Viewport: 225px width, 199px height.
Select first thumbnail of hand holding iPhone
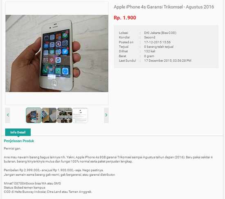tap(34, 115)
